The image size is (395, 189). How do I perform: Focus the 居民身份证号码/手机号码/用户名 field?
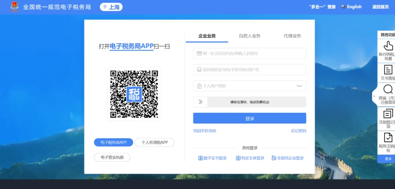click(x=250, y=70)
